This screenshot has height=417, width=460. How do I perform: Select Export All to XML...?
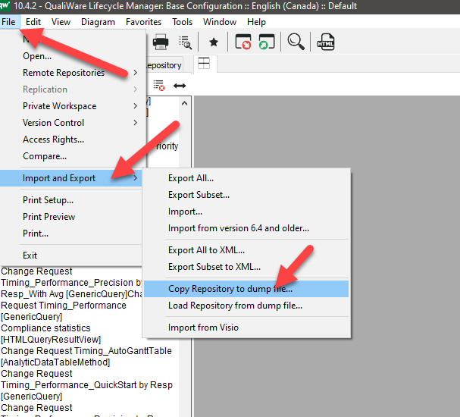point(246,250)
